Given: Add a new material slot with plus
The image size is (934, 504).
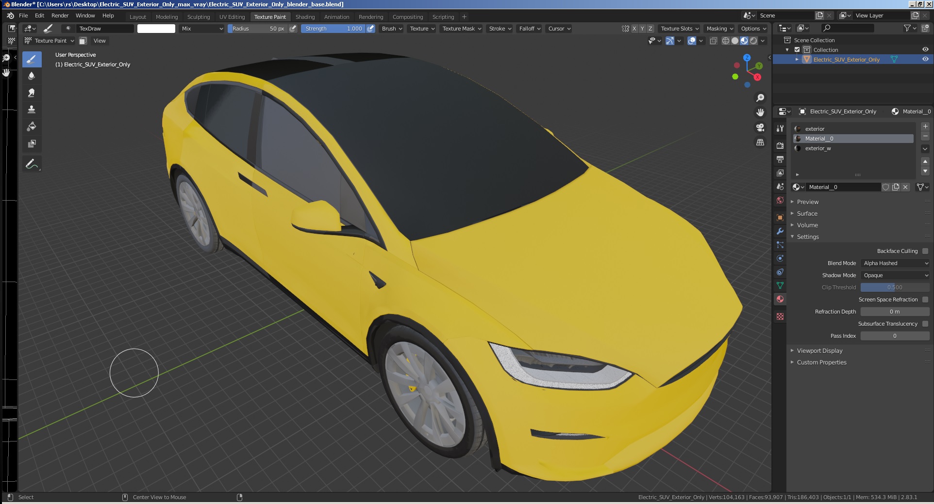Looking at the screenshot, I should [925, 126].
